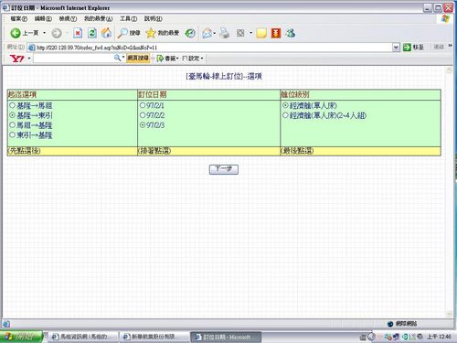The height and width of the screenshot is (343, 457).
Task: Click the orange download-arrow icon in toolbar
Action: 276,33
